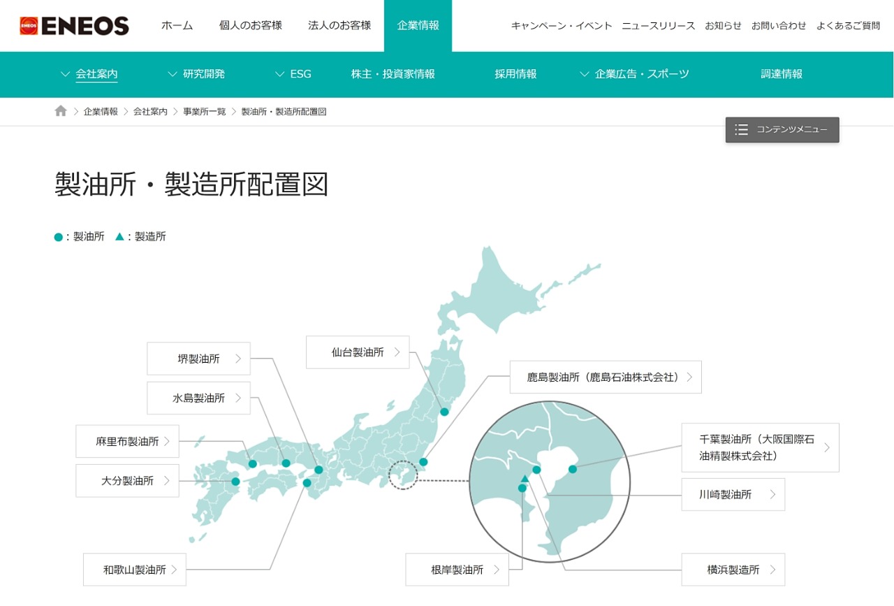894x606 pixels.
Task: Open 採用情報 menu item
Action: 515,74
